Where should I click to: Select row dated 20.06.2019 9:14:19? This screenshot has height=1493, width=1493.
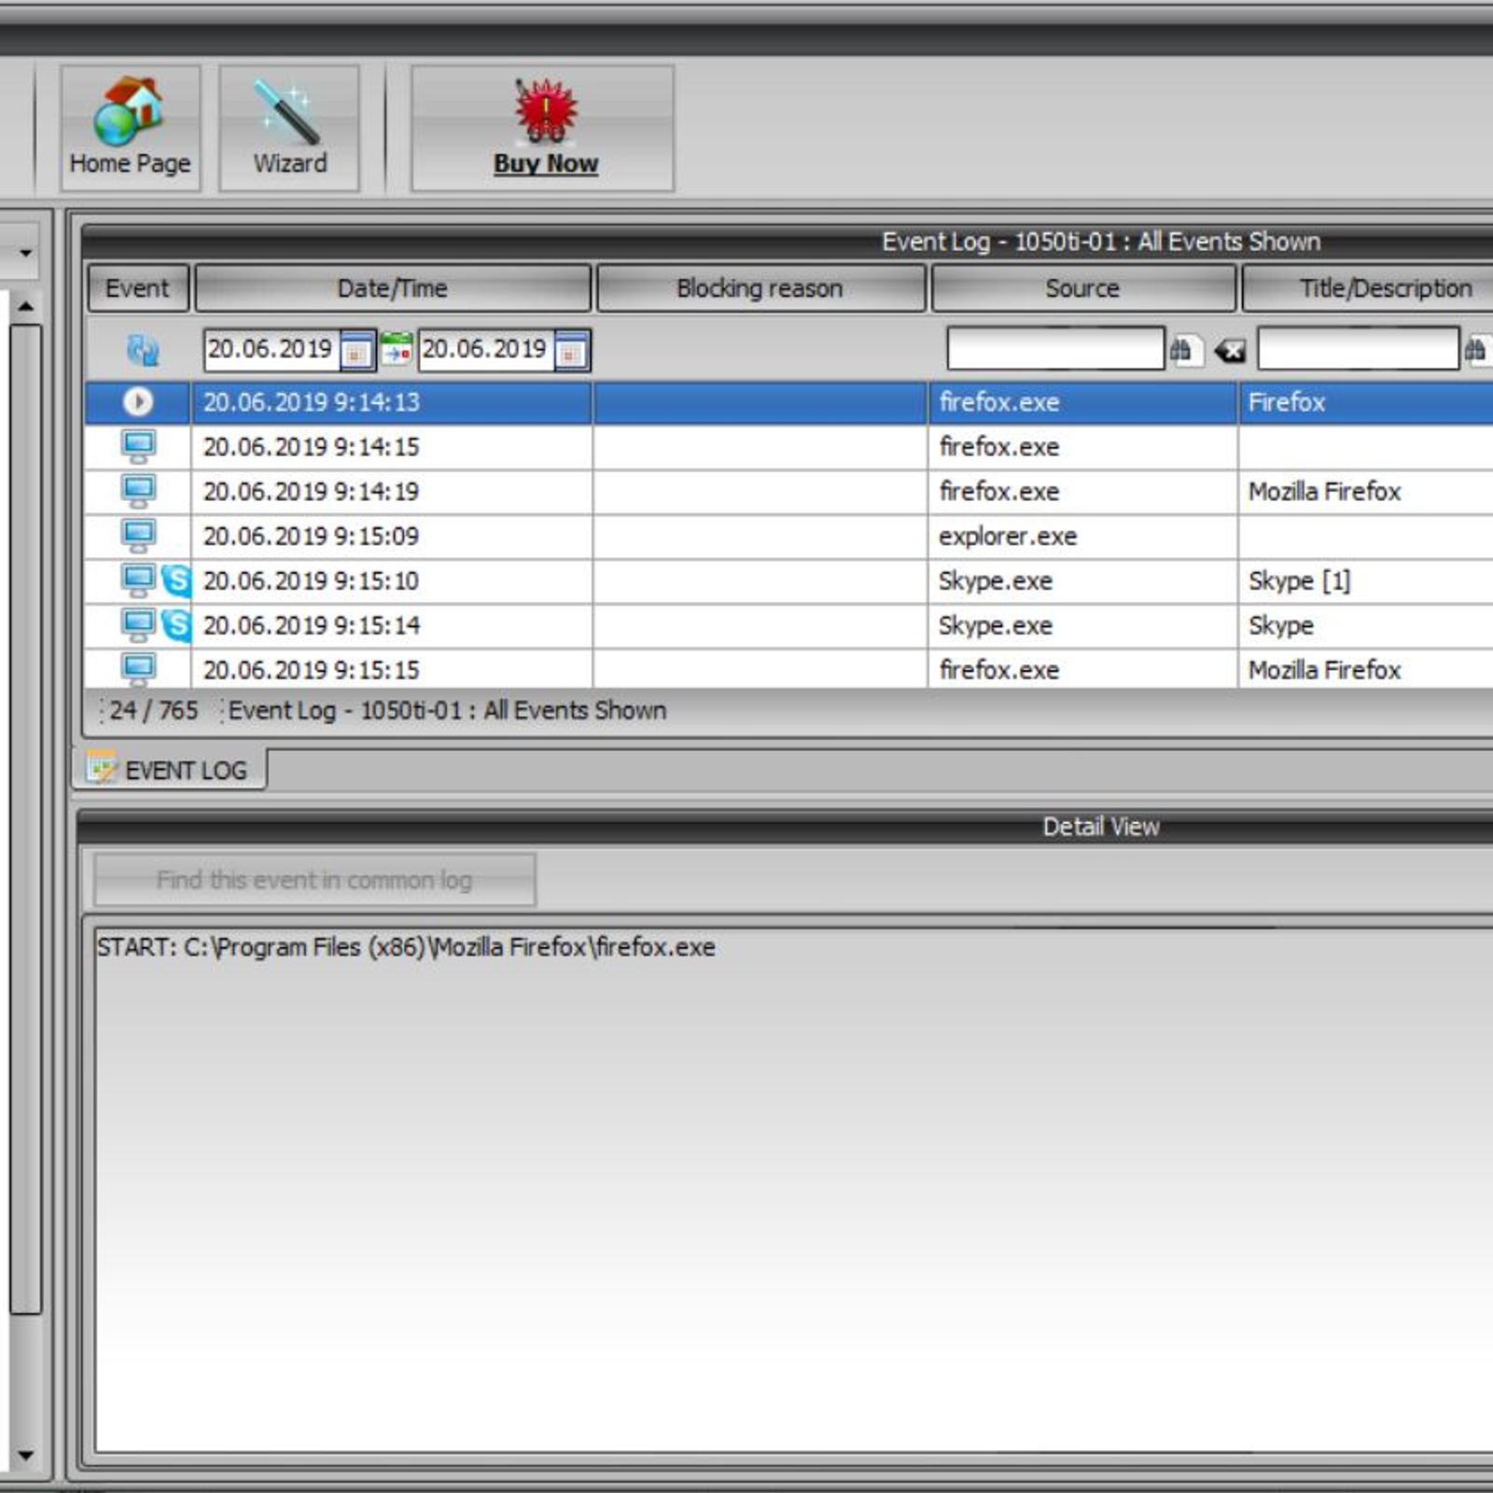tap(788, 492)
